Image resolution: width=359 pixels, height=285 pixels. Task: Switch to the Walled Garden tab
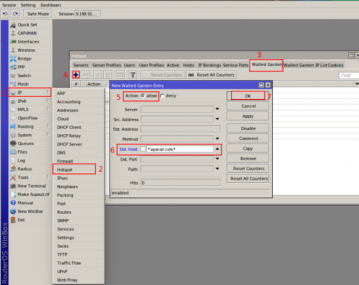pyautogui.click(x=266, y=64)
